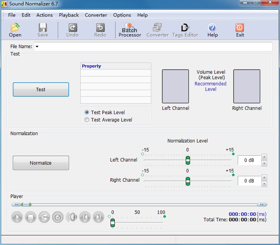Viewport: 280px width, 245px height.
Task: Decrease the Right Channel dB value
Action: pos(264,184)
